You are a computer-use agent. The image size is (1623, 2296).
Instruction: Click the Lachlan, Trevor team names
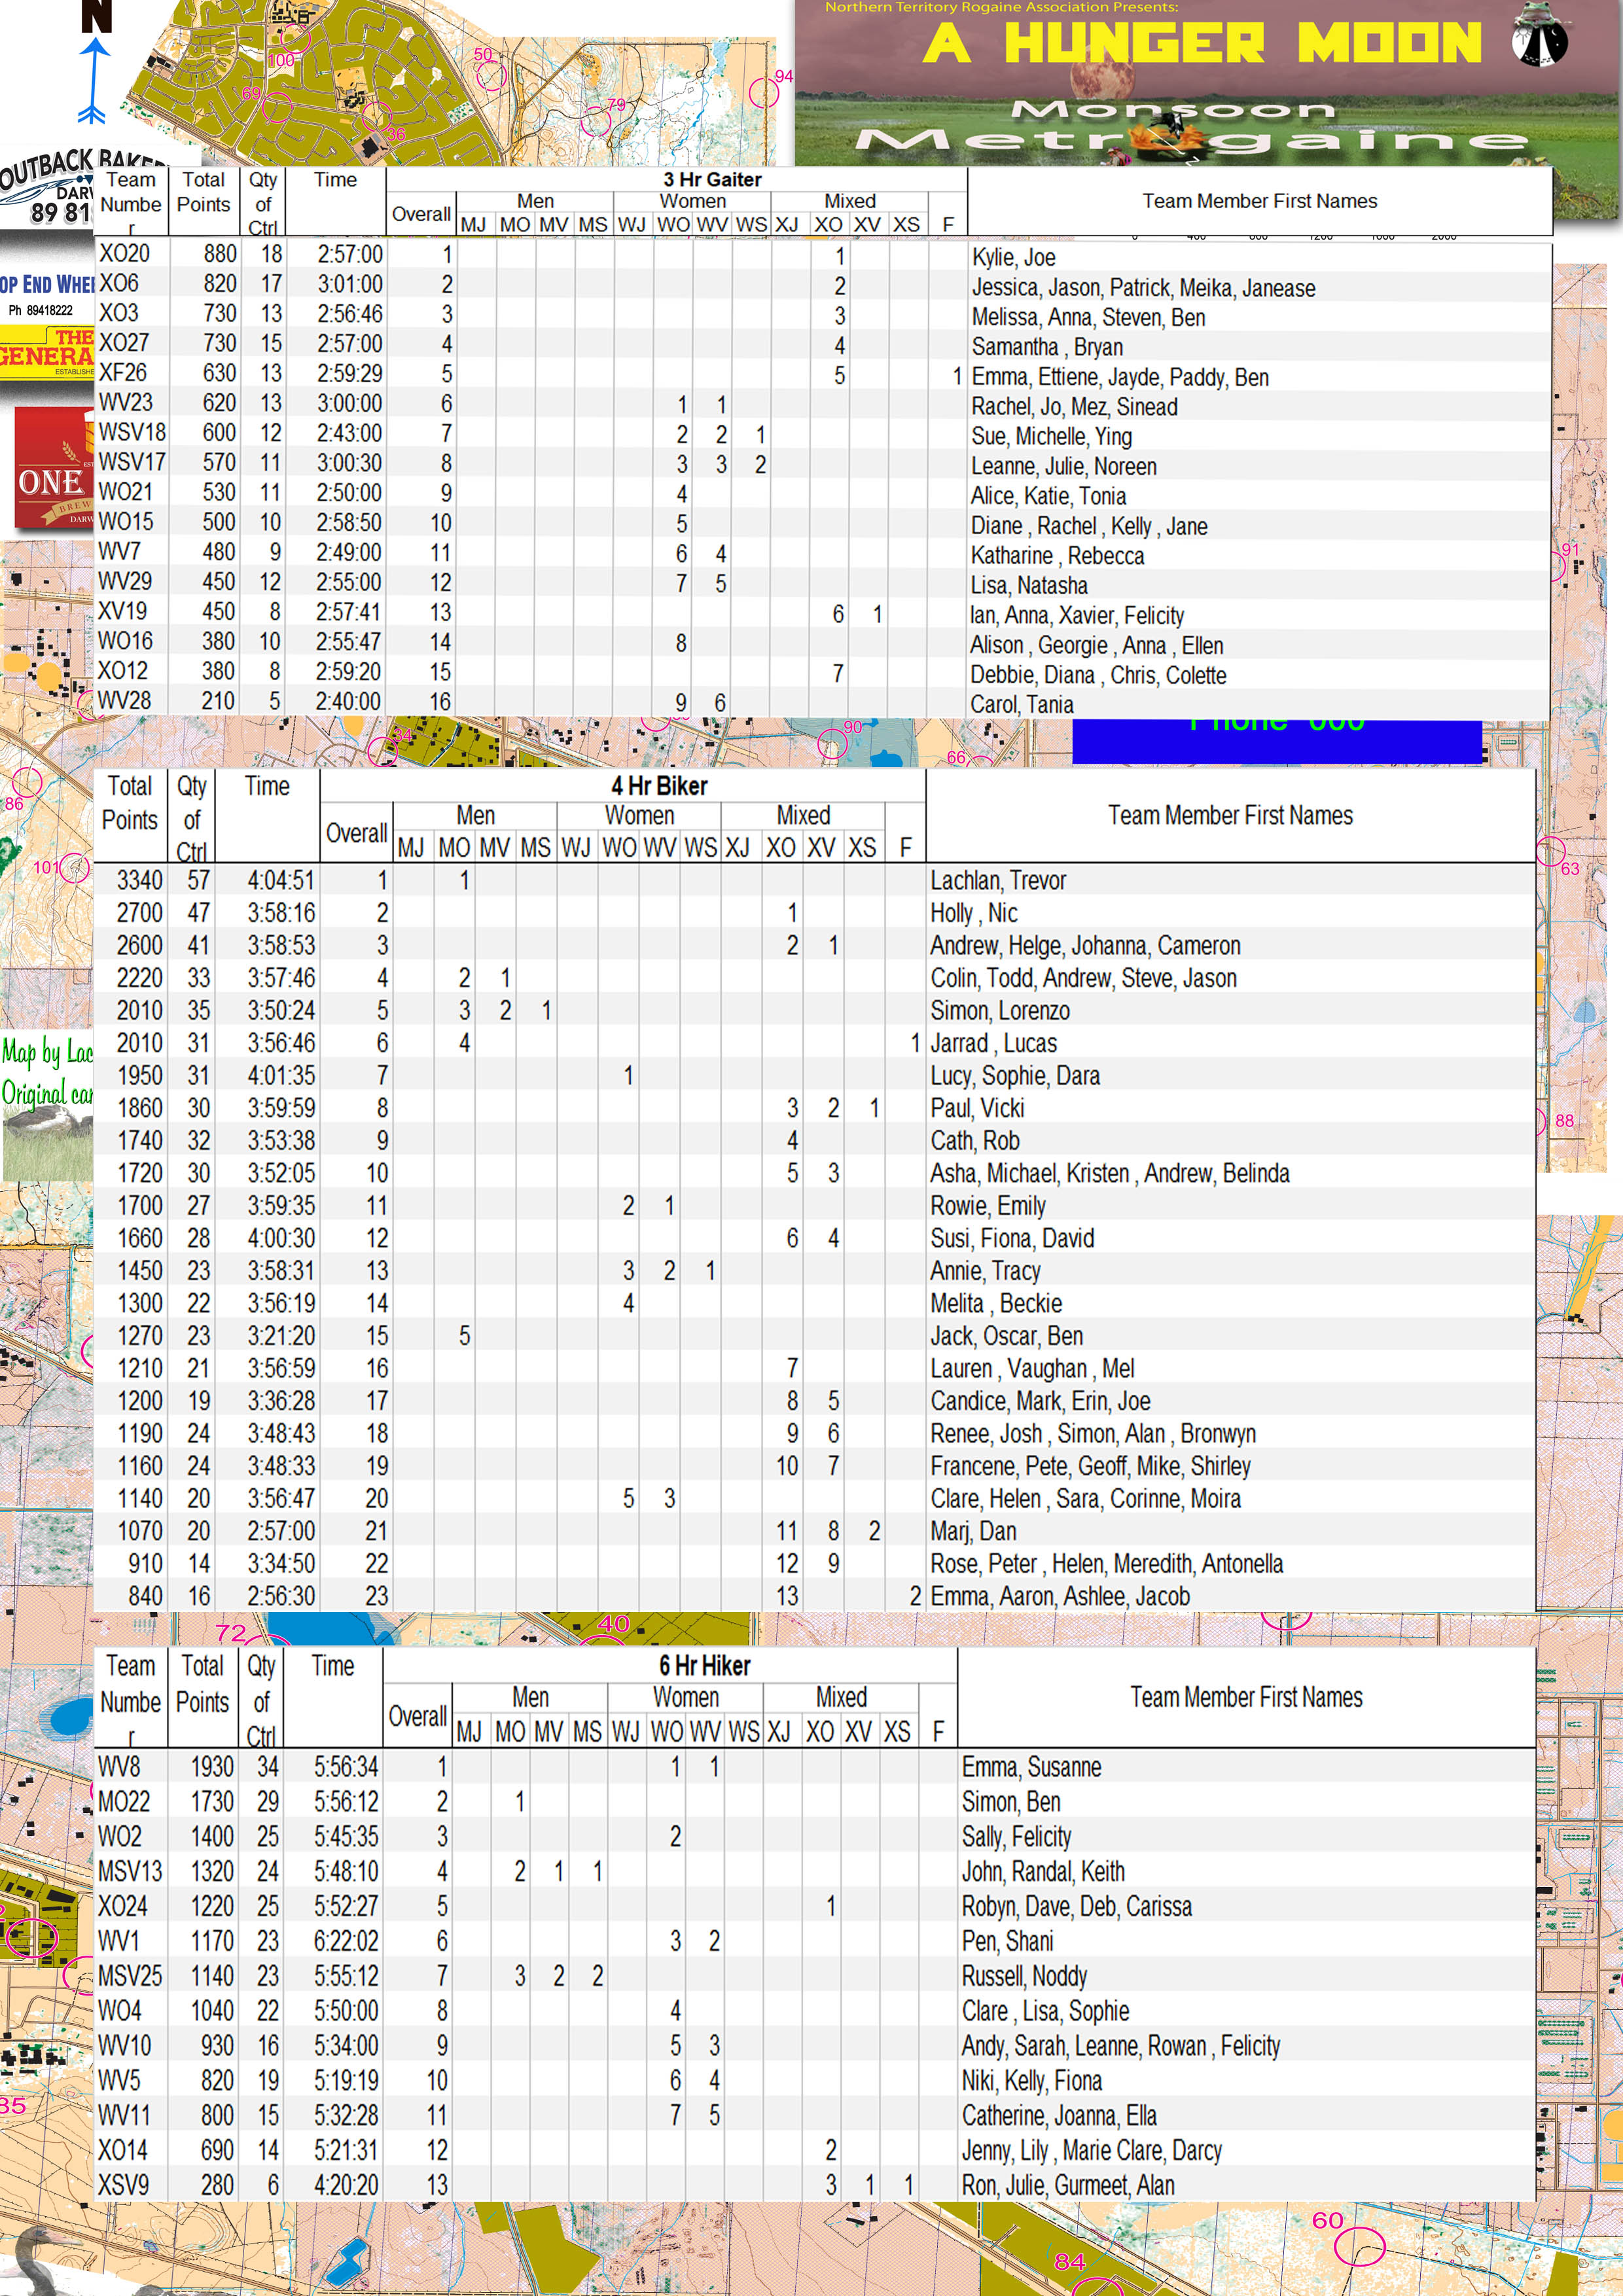998,880
